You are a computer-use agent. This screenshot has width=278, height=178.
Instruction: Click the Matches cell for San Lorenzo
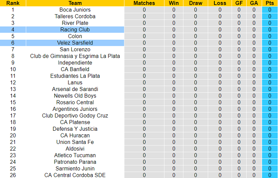[x=144, y=49]
